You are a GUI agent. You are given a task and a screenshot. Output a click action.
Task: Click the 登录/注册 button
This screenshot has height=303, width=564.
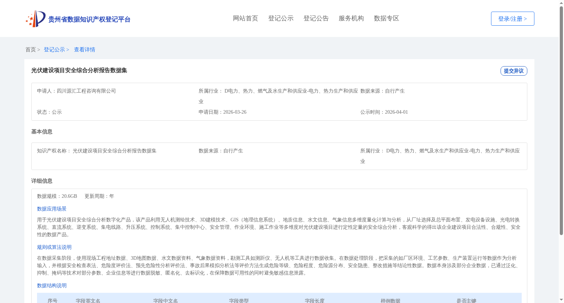click(x=513, y=19)
